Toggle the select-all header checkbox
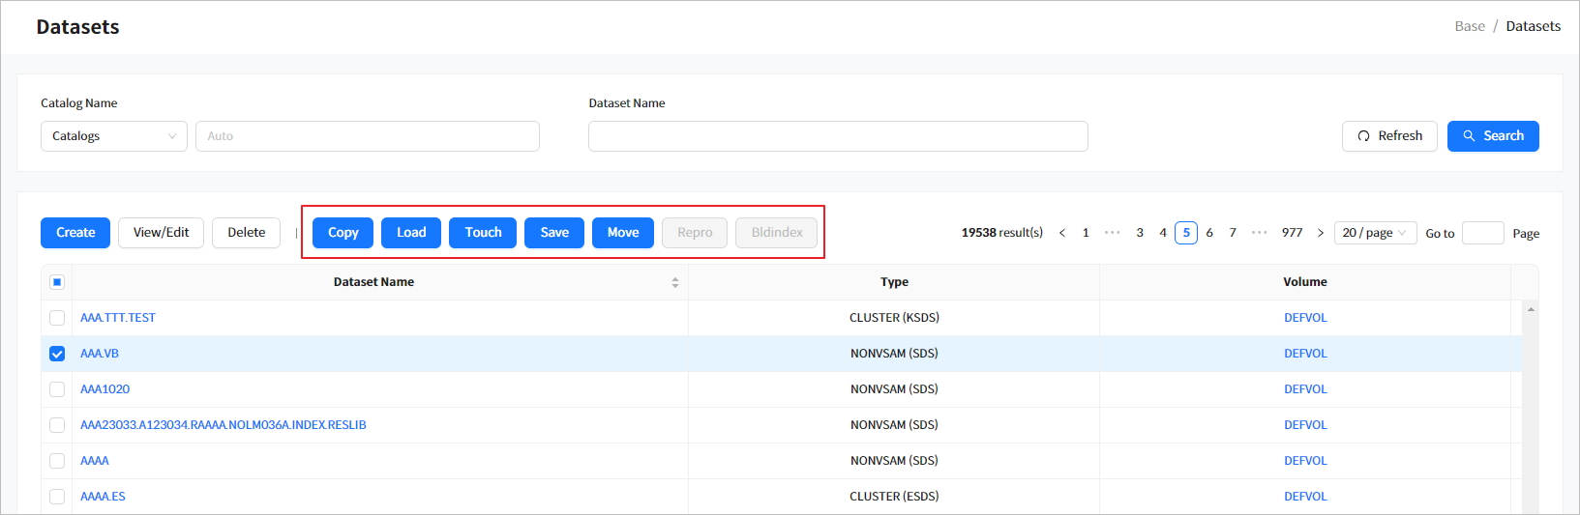Image resolution: width=1580 pixels, height=515 pixels. [57, 282]
